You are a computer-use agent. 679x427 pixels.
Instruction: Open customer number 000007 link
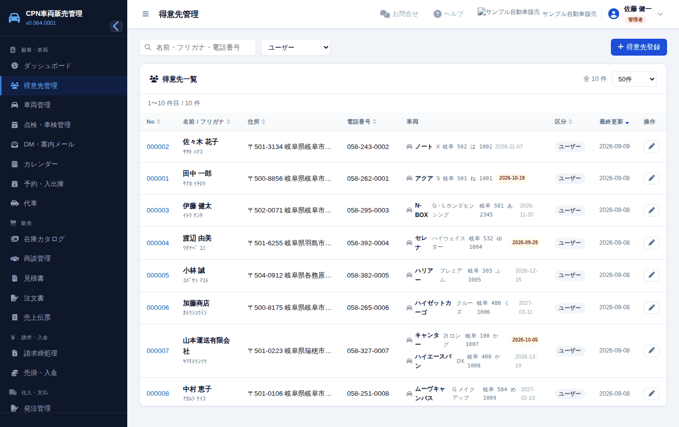[158, 351]
